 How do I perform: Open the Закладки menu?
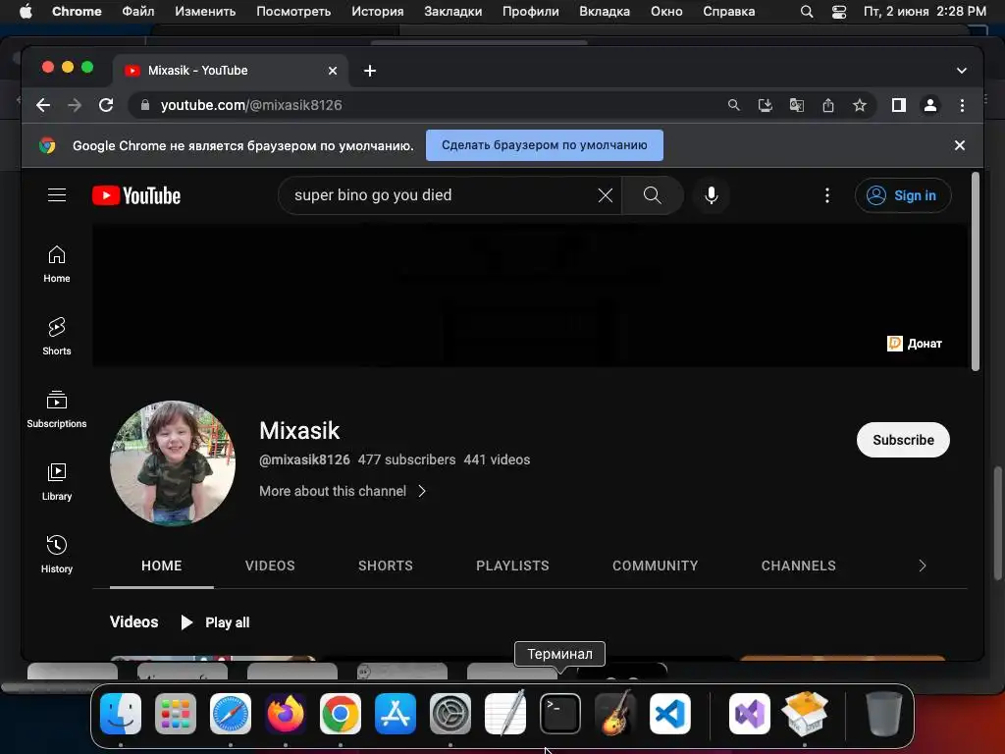point(453,12)
